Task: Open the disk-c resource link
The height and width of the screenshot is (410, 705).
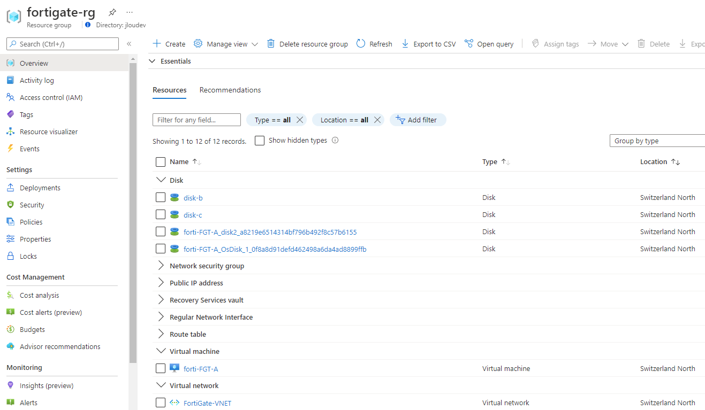Action: [193, 215]
